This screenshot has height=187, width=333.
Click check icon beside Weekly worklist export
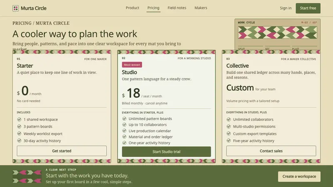click(19, 133)
